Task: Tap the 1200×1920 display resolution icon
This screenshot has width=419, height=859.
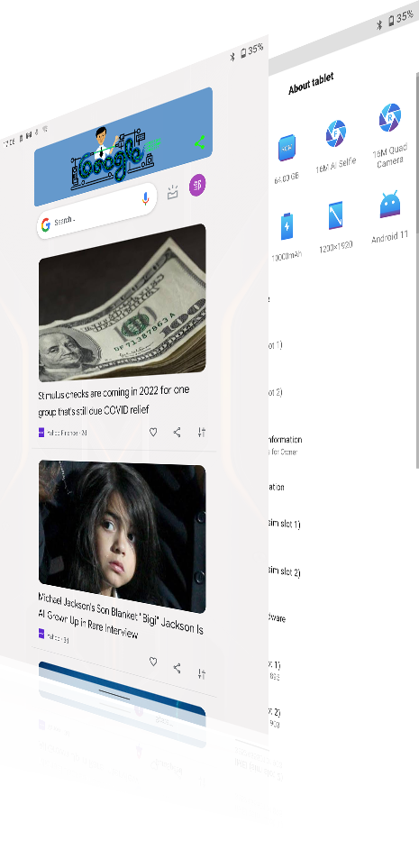Action: (335, 215)
